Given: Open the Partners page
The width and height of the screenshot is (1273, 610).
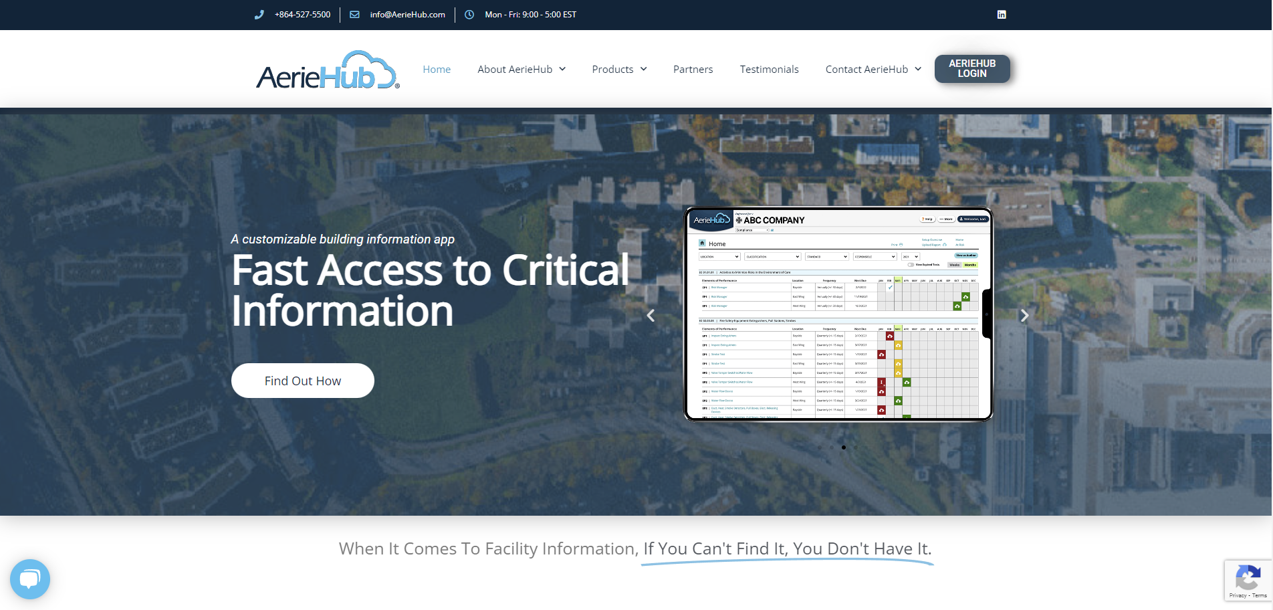Looking at the screenshot, I should click(x=693, y=69).
